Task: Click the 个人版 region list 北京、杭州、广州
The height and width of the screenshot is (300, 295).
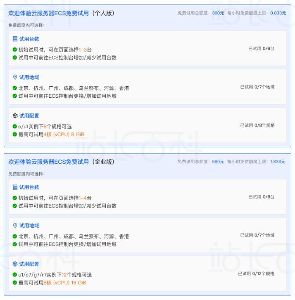Action: click(74, 88)
